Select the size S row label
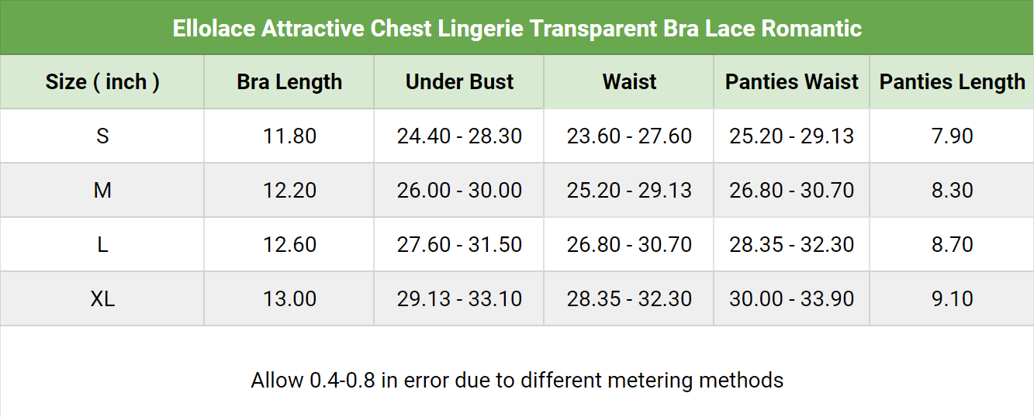The width and height of the screenshot is (1034, 417). (102, 136)
